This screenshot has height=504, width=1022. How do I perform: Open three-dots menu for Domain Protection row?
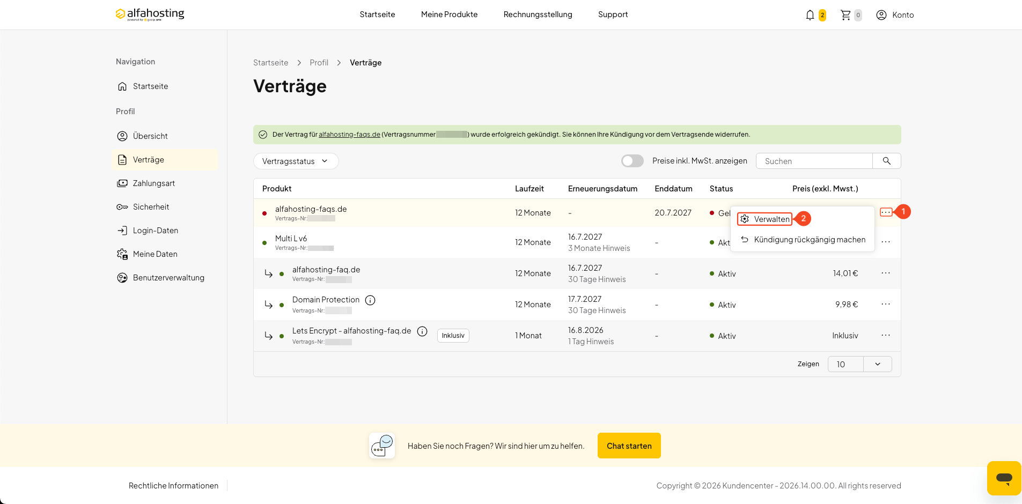885,304
